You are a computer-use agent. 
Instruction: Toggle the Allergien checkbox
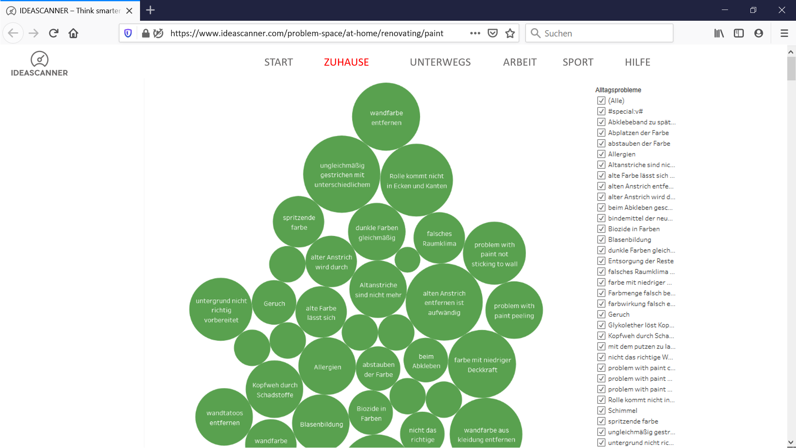click(601, 154)
